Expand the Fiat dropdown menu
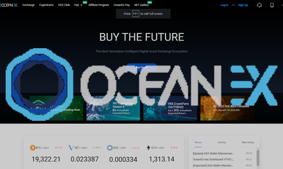 (x=78, y=5)
